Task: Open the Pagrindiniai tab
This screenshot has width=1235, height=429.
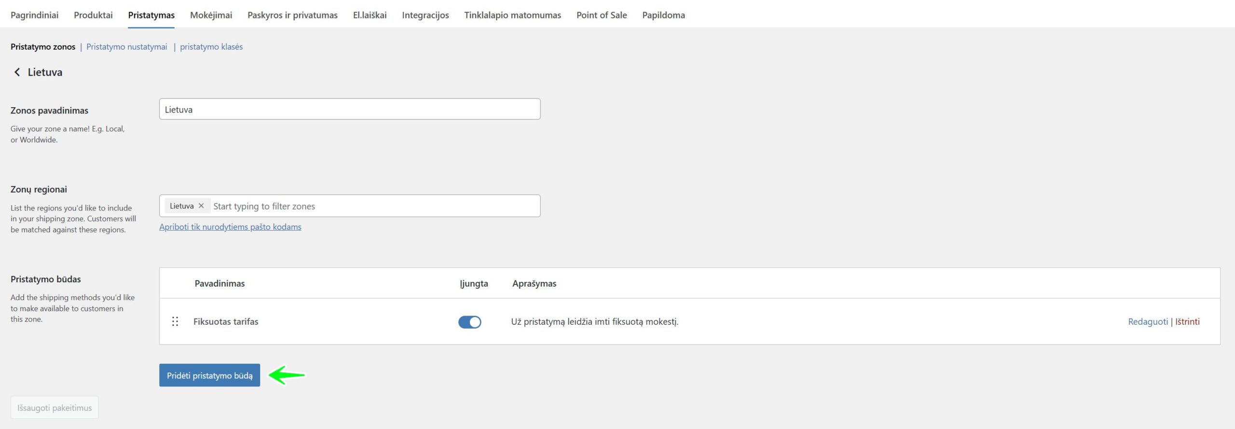Action: click(x=34, y=15)
